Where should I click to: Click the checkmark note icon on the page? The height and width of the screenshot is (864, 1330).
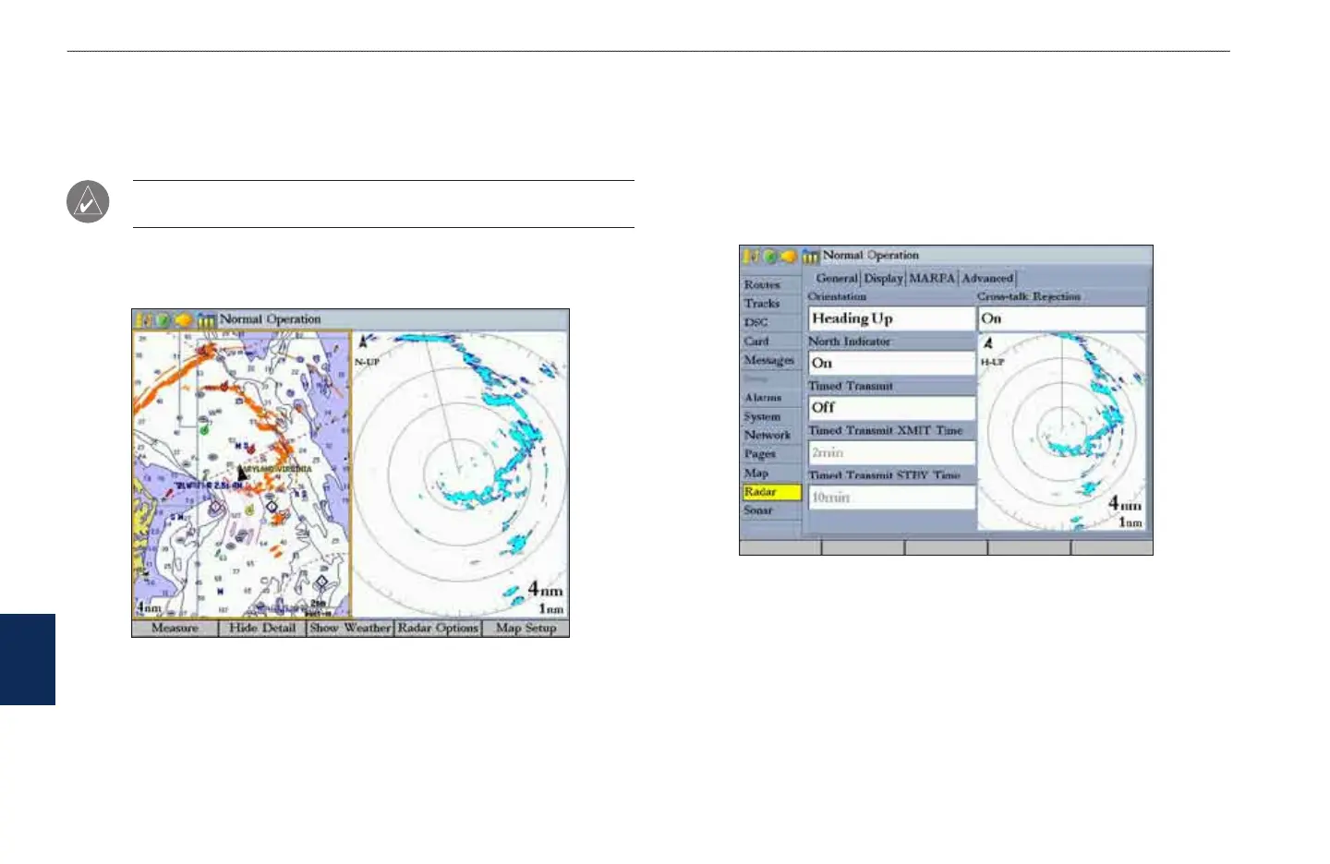88,202
